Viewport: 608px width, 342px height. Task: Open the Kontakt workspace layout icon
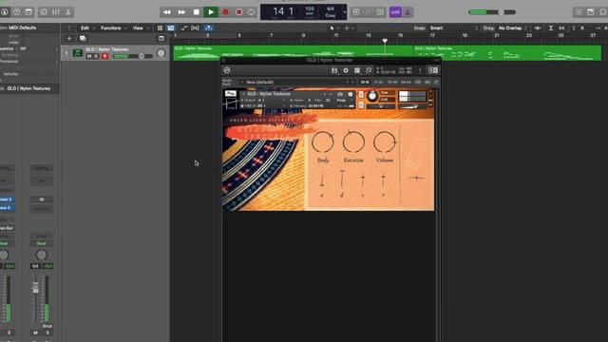357,70
